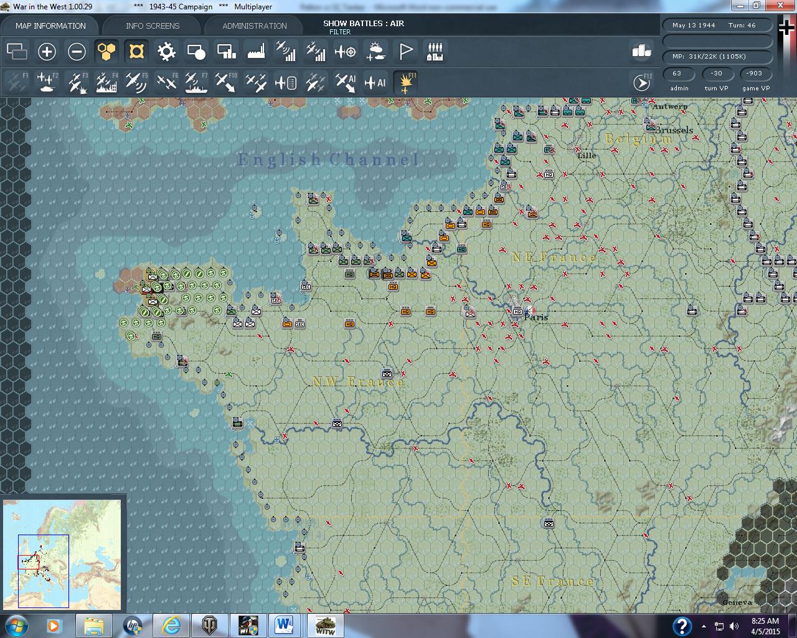Open the Windows Start button

(x=17, y=626)
